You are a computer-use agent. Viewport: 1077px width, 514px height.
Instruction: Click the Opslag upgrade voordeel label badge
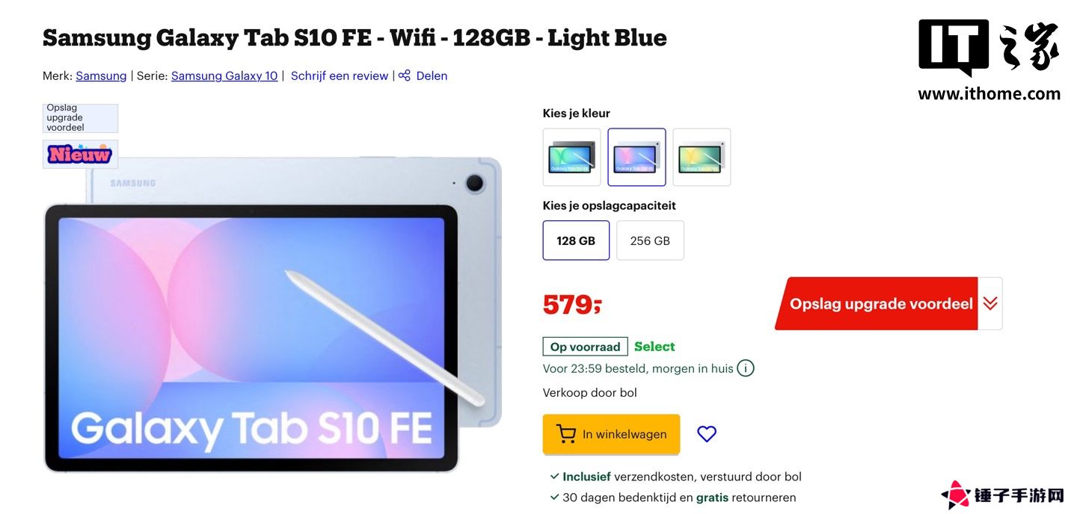[80, 118]
